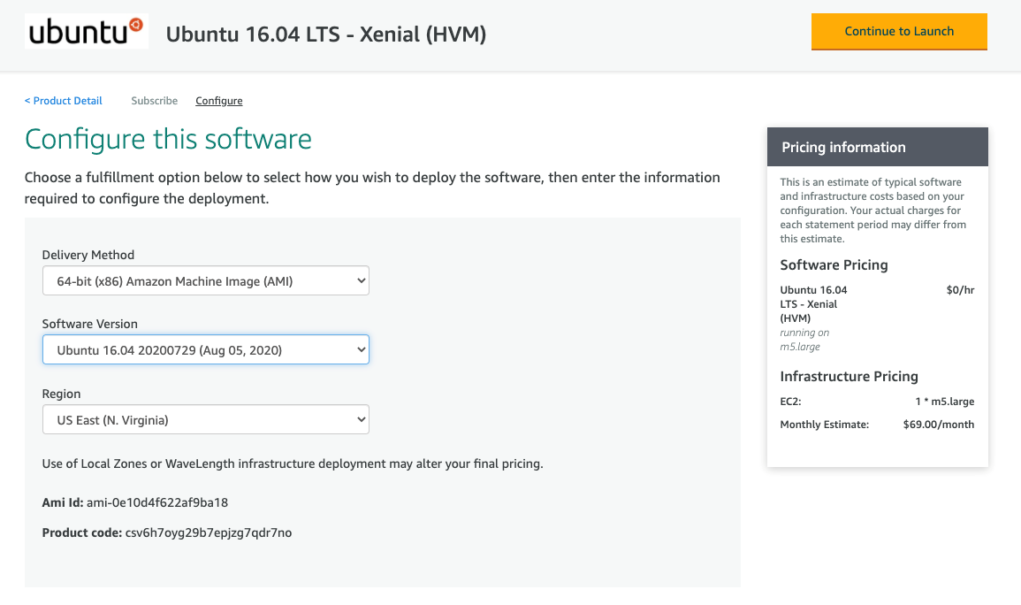Click Continue to Launch
The width and height of the screenshot is (1021, 605).
(899, 31)
